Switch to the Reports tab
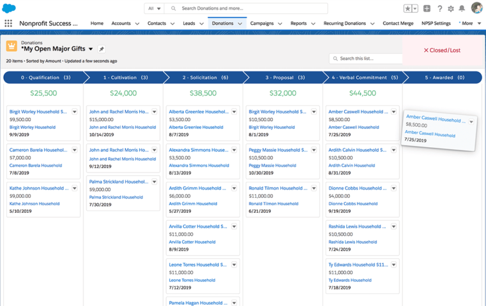This screenshot has width=486, height=306. pos(298,24)
